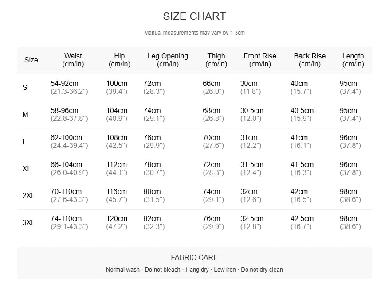Click the 120cm hip measurement cell
The image size is (381, 291).
(117, 218)
